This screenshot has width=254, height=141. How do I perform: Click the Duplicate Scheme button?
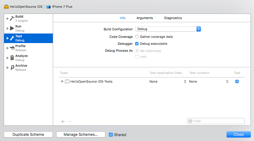[x=28, y=135]
